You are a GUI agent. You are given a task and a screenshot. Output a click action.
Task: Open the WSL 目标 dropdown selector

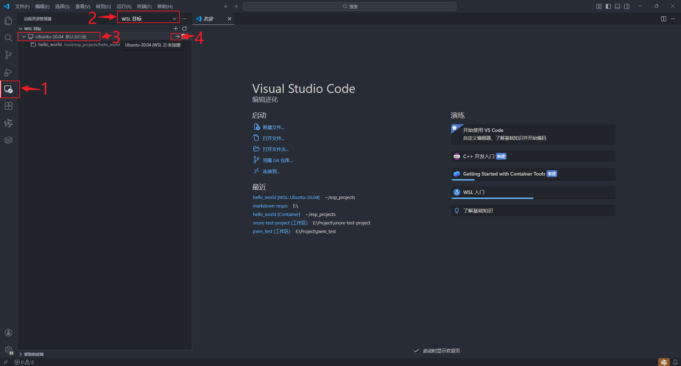pyautogui.click(x=149, y=19)
